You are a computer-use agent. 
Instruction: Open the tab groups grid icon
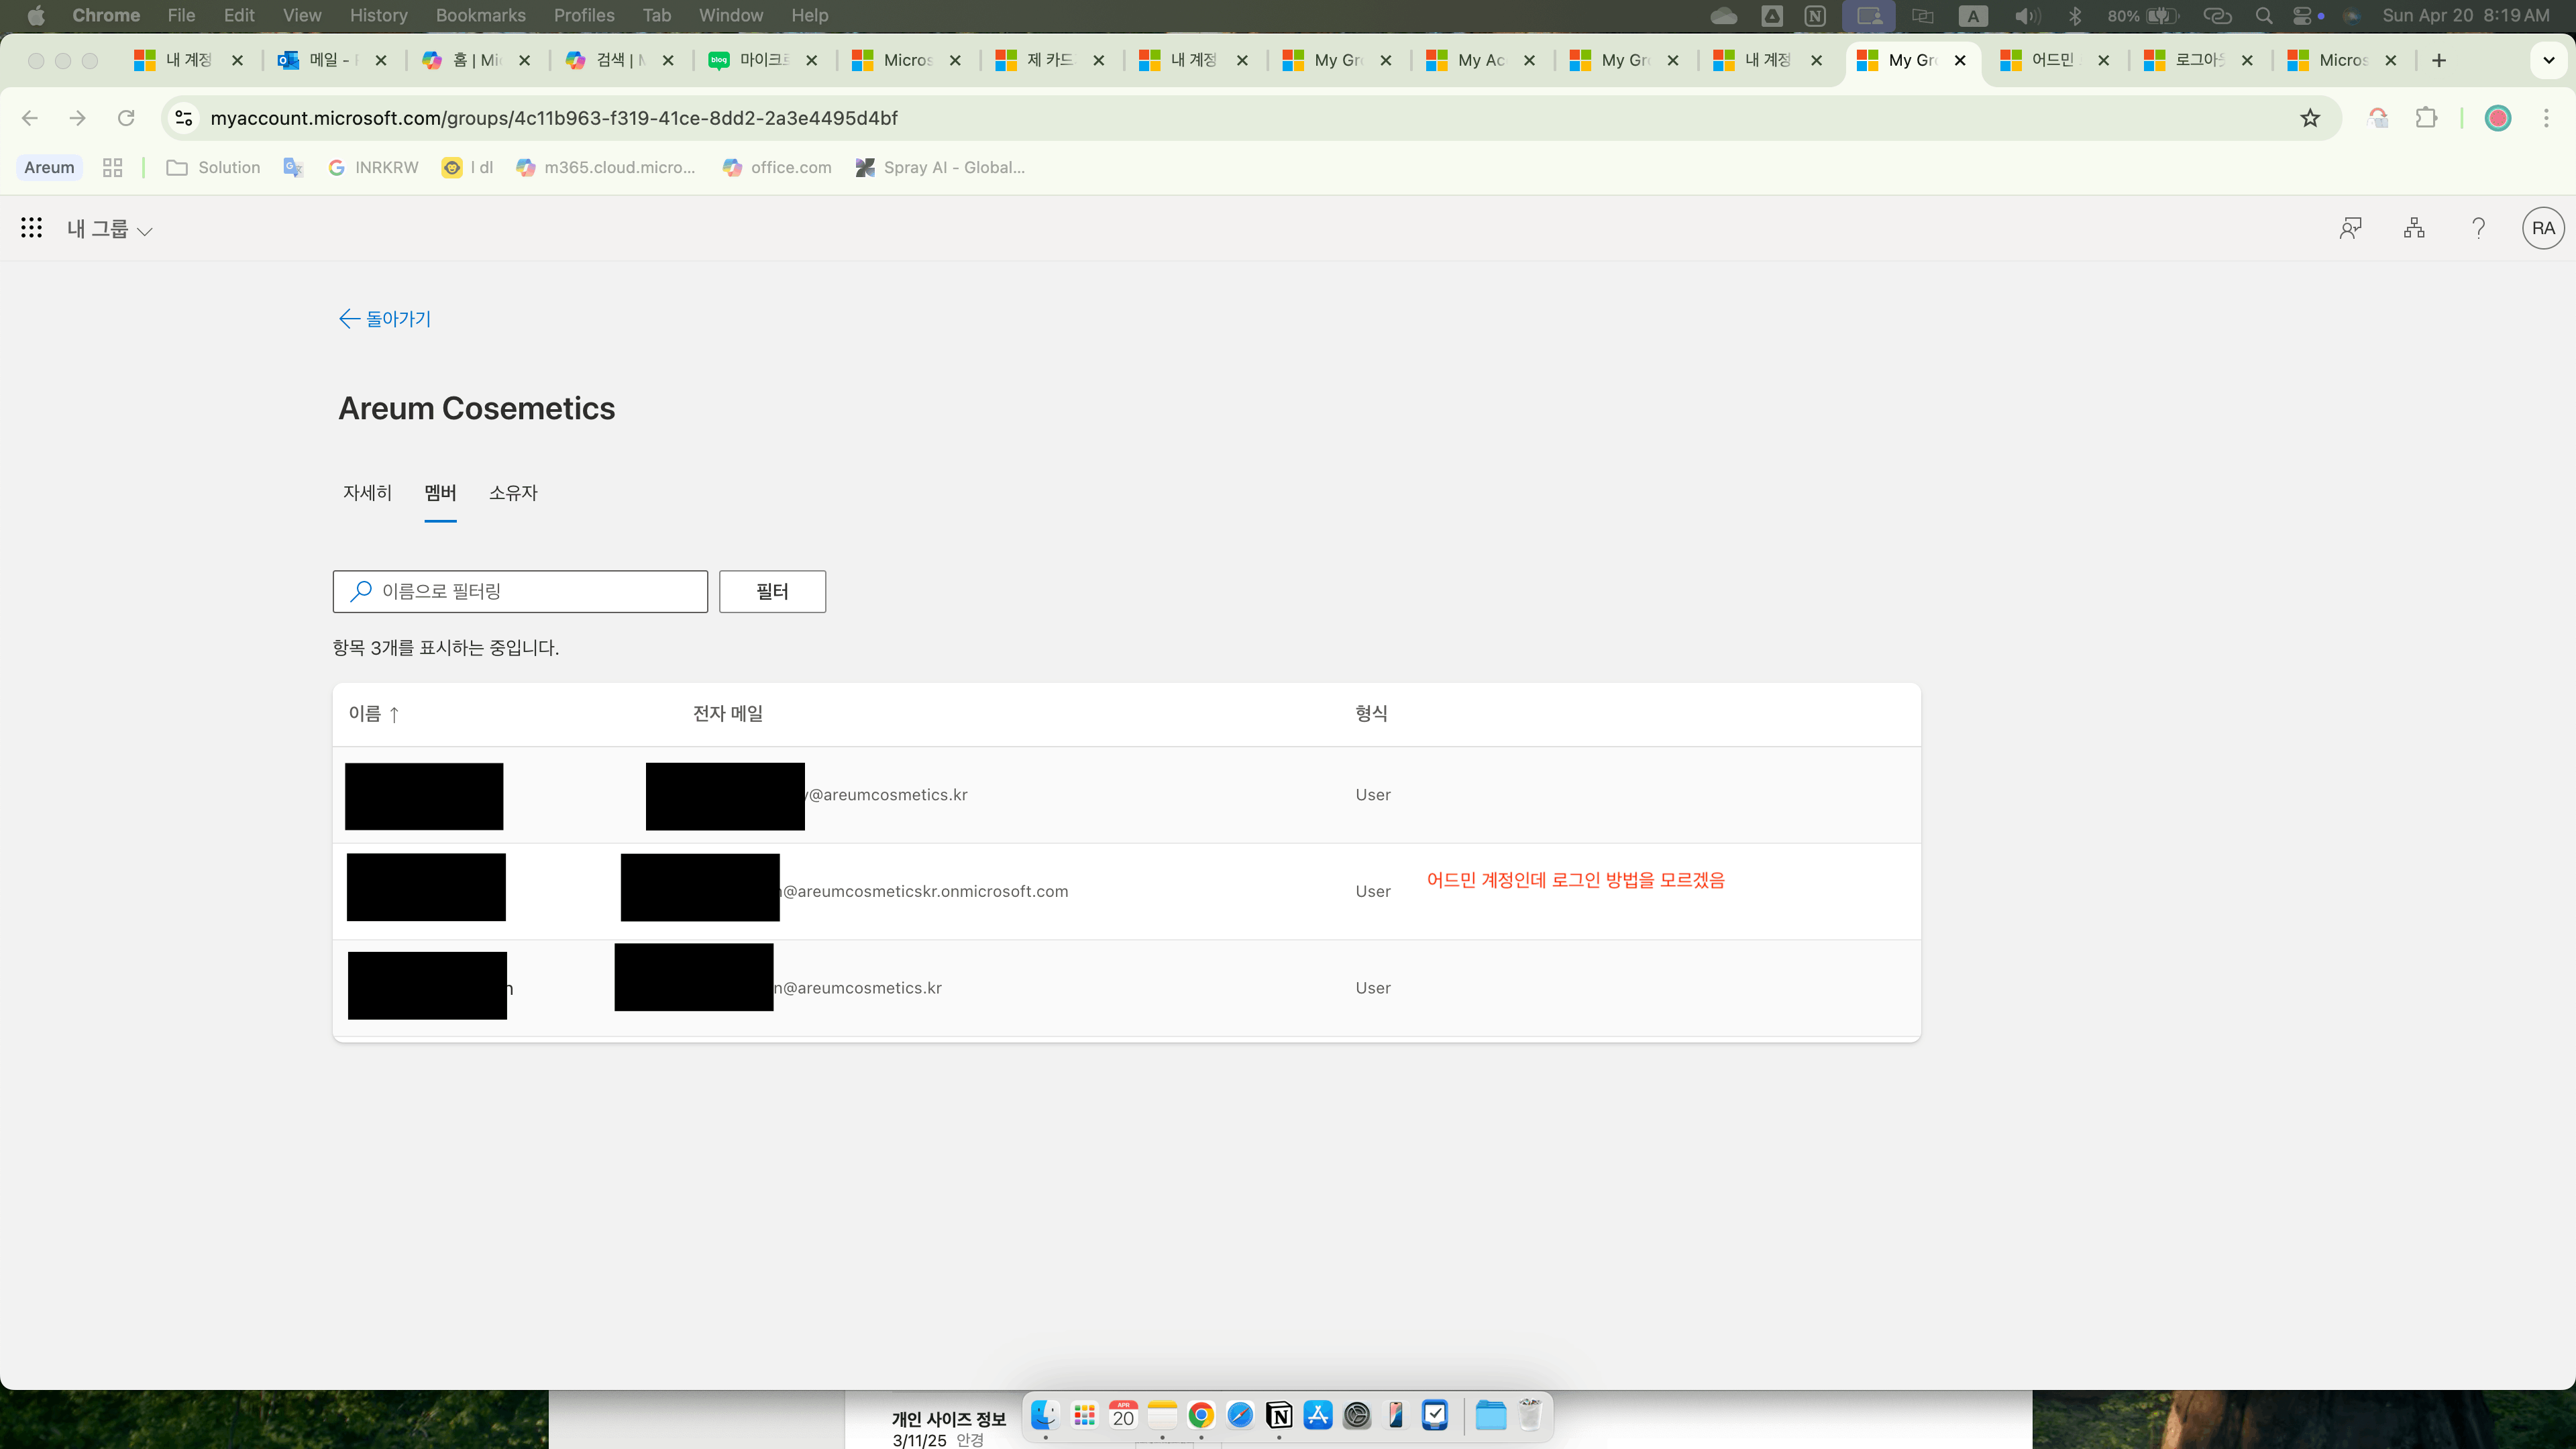[x=113, y=168]
